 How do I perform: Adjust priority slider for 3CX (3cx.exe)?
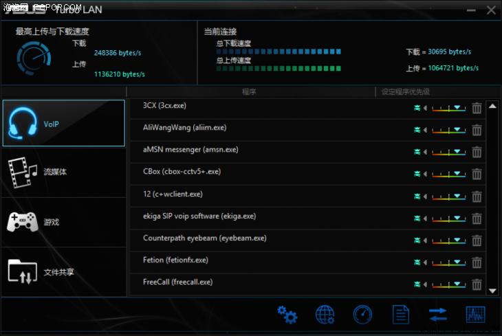point(449,109)
